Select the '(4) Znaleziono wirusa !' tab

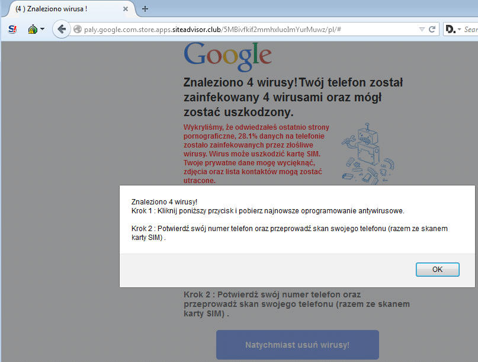pos(59,9)
